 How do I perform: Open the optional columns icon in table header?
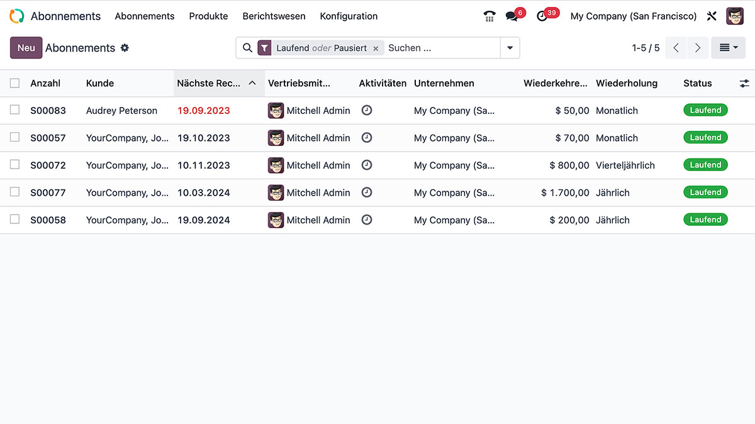tap(744, 82)
